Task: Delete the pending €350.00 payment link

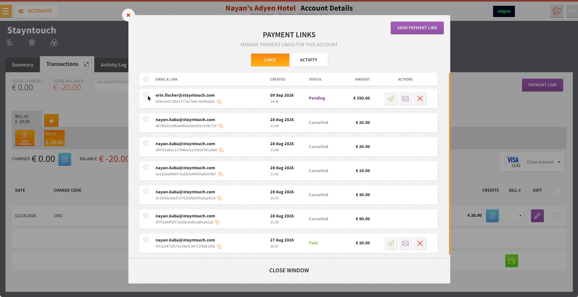Action: [x=420, y=99]
